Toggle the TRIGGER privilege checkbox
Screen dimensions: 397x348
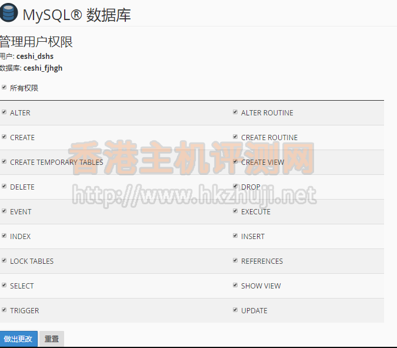pyautogui.click(x=4, y=310)
